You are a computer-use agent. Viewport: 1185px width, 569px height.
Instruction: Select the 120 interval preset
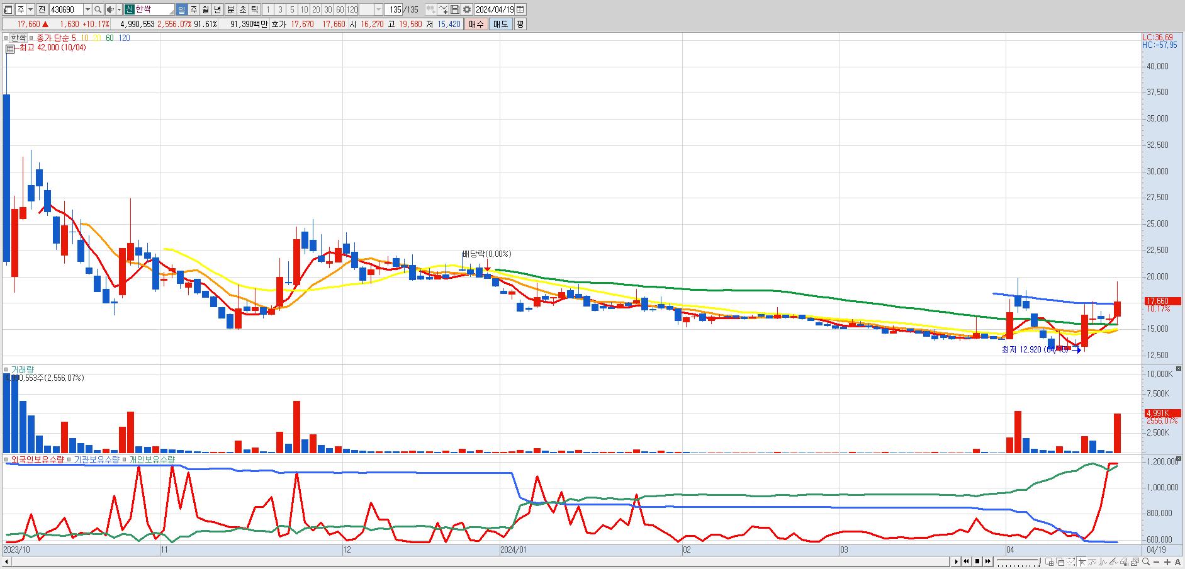(352, 9)
